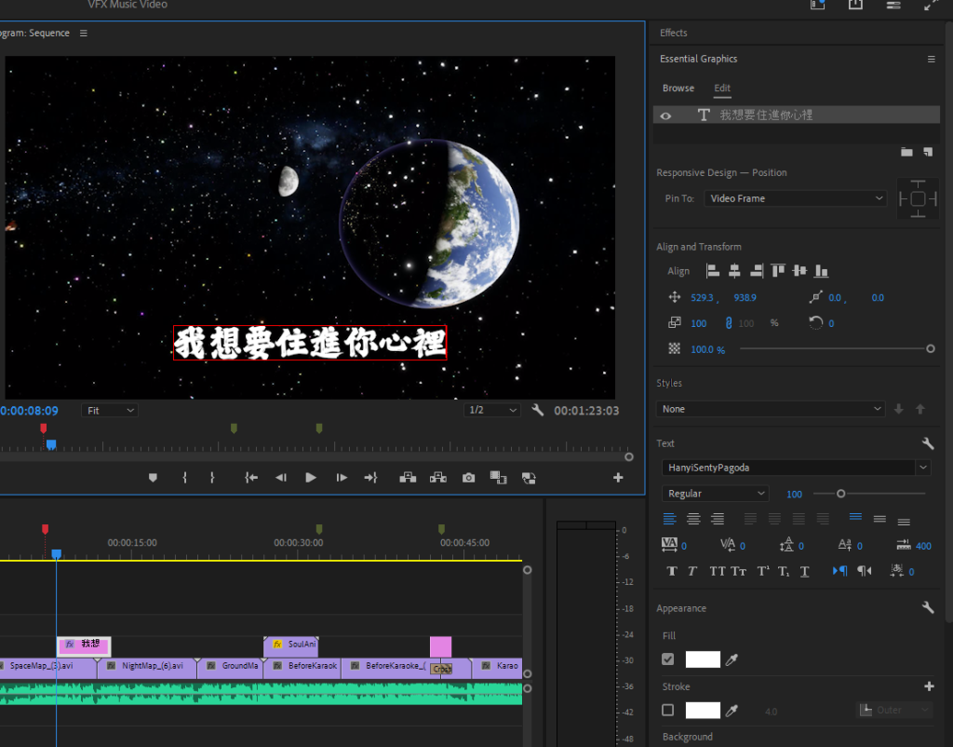
Task: Enable the Stroke checkbox
Action: (x=667, y=711)
